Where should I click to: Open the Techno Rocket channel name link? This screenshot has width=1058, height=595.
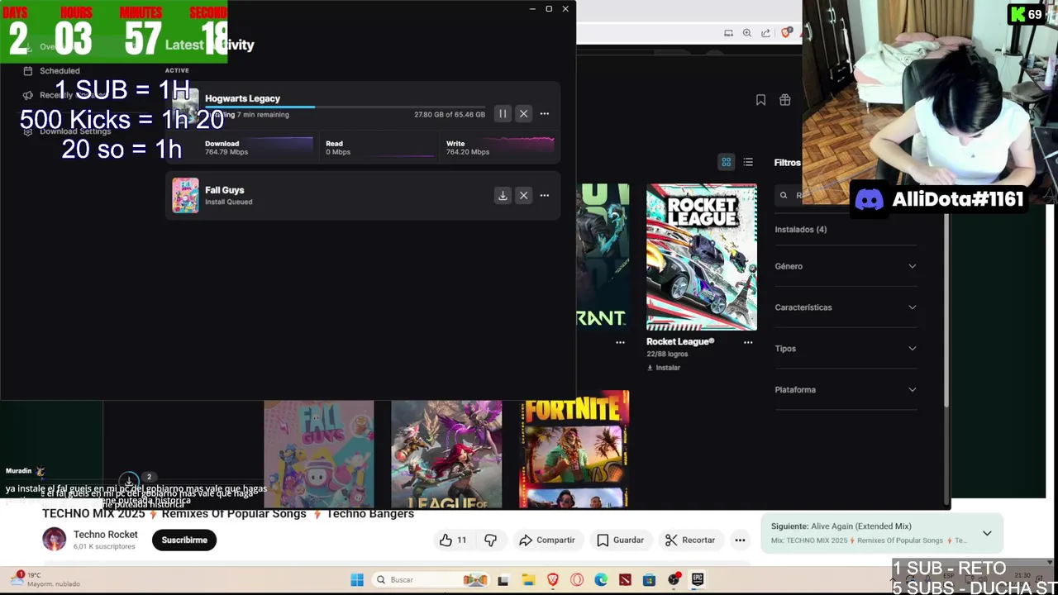pyautogui.click(x=105, y=535)
